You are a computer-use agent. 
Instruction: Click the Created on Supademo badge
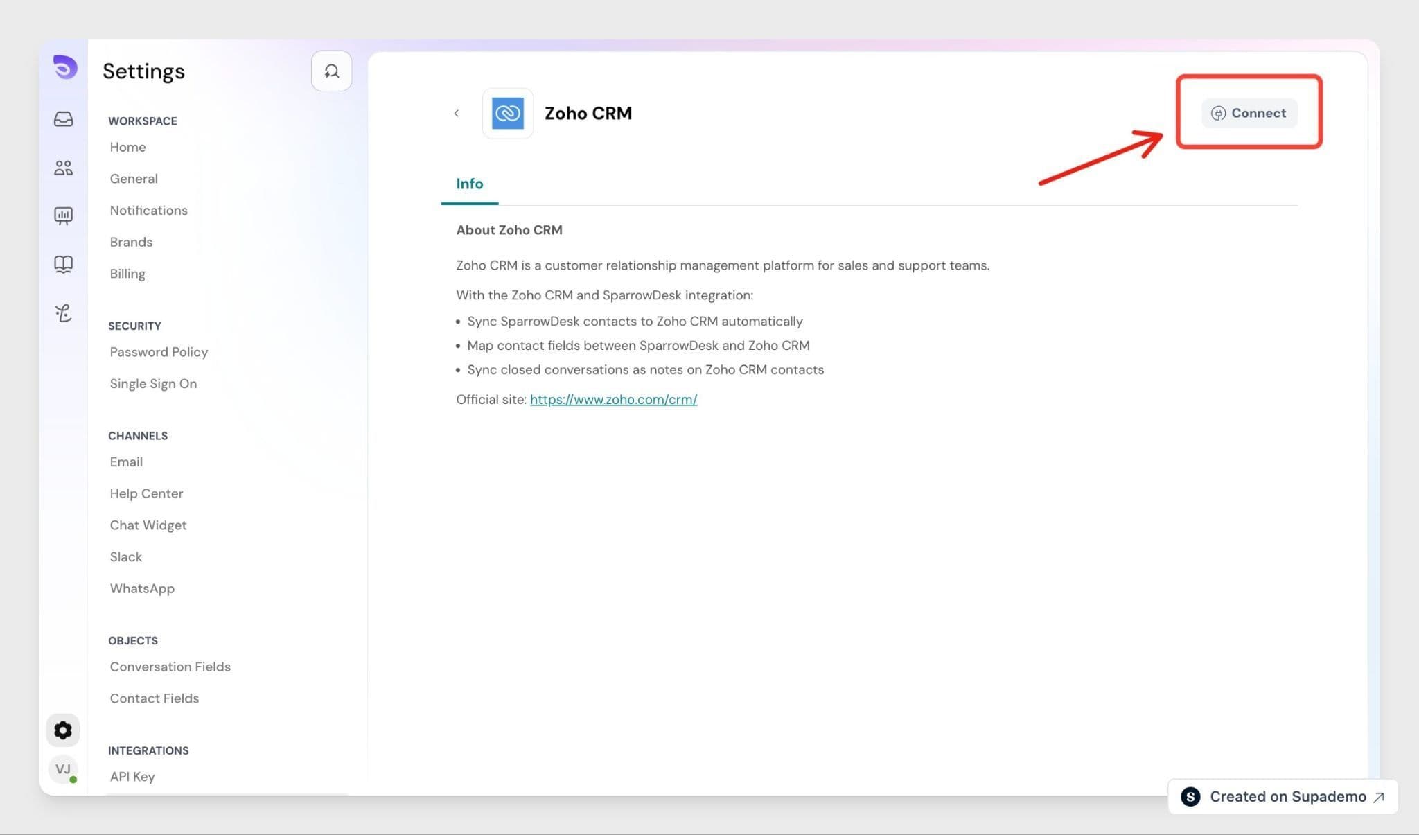pyautogui.click(x=1283, y=797)
